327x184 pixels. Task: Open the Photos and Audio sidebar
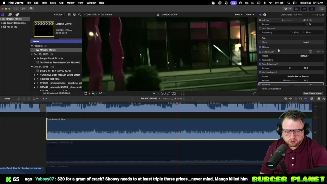pyautogui.click(x=10, y=15)
